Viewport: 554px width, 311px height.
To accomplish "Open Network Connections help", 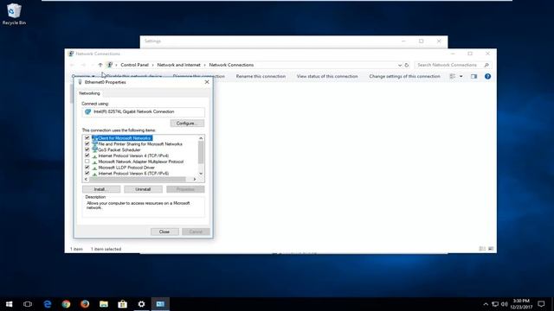I will tap(487, 76).
